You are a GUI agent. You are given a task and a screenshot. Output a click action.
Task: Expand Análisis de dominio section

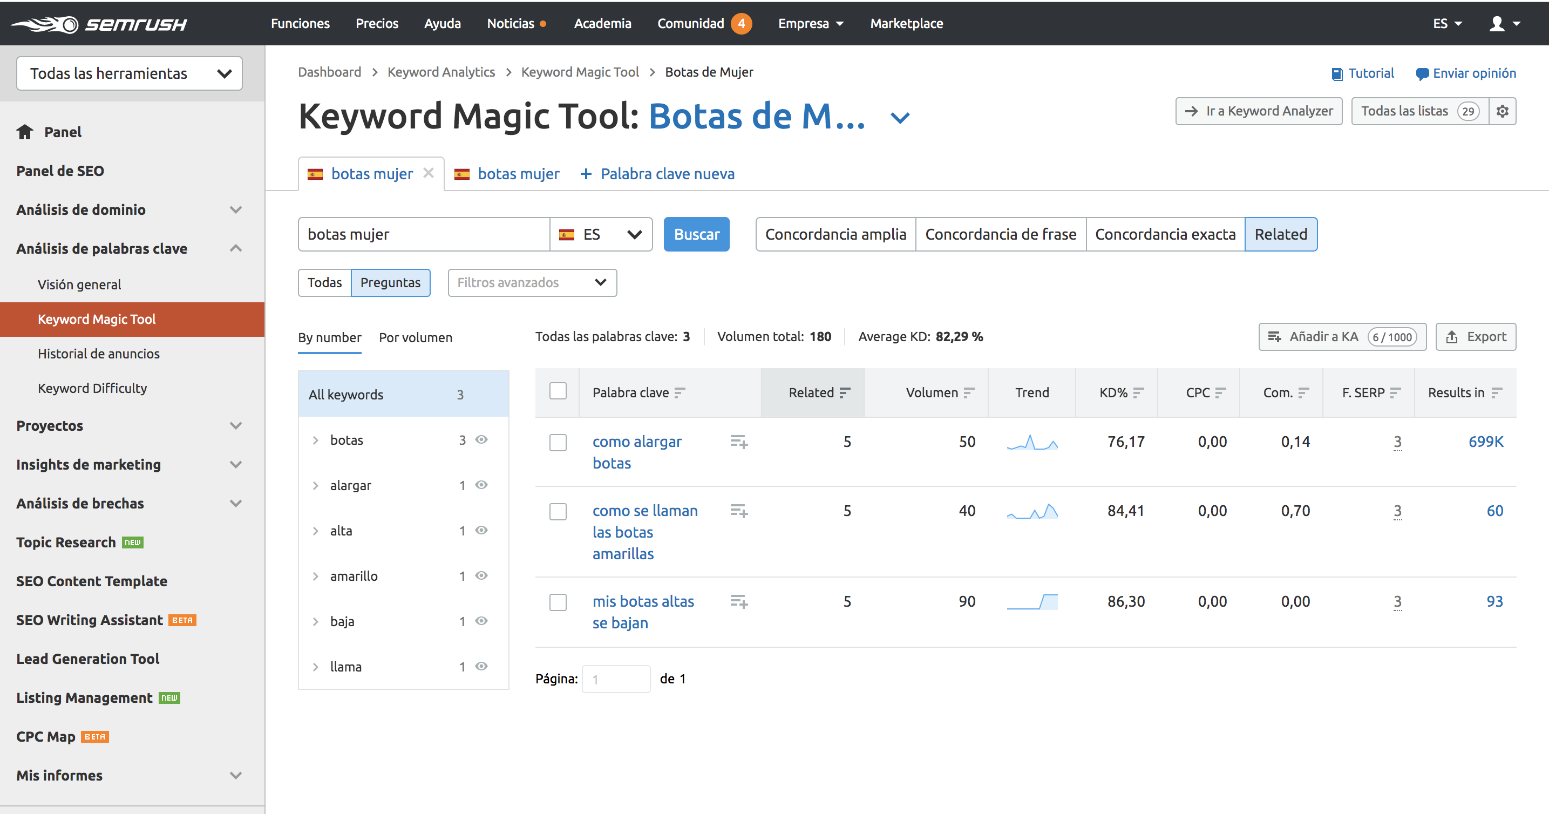236,210
